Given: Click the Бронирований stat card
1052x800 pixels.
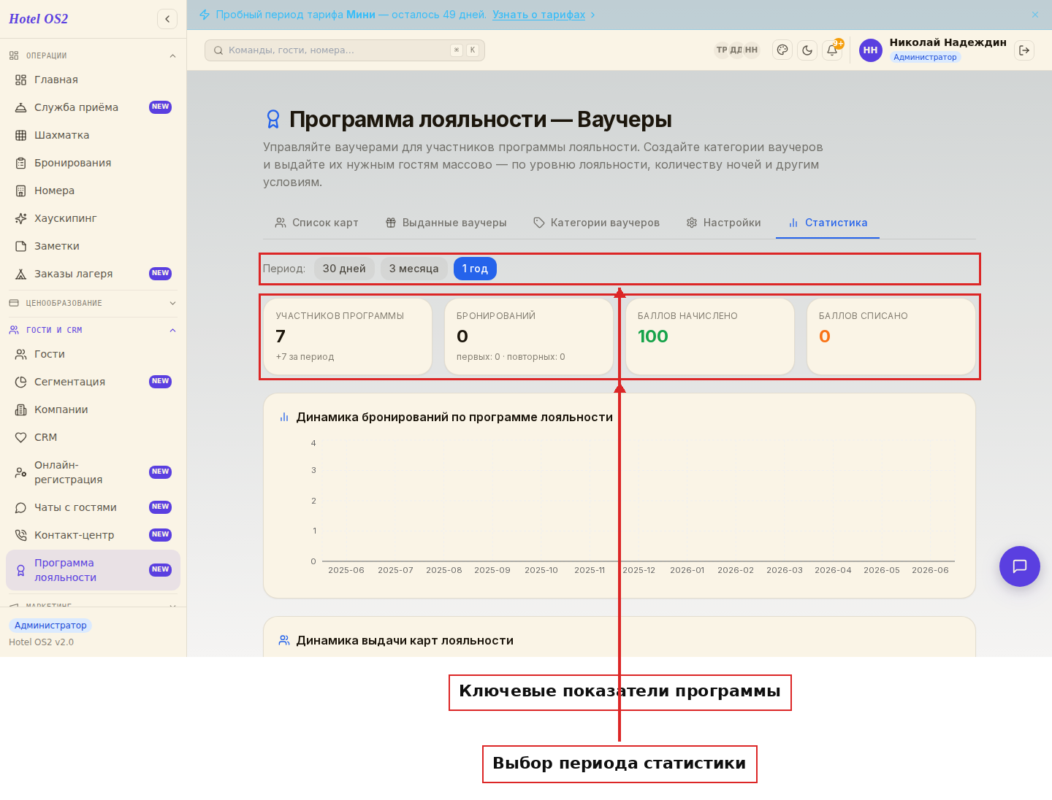Looking at the screenshot, I should pyautogui.click(x=529, y=336).
